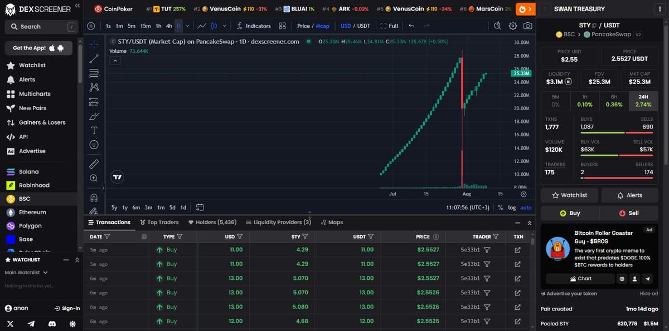Image resolution: width=669 pixels, height=331 pixels.
Task: Toggle auto scale on the chart
Action: coord(526,208)
